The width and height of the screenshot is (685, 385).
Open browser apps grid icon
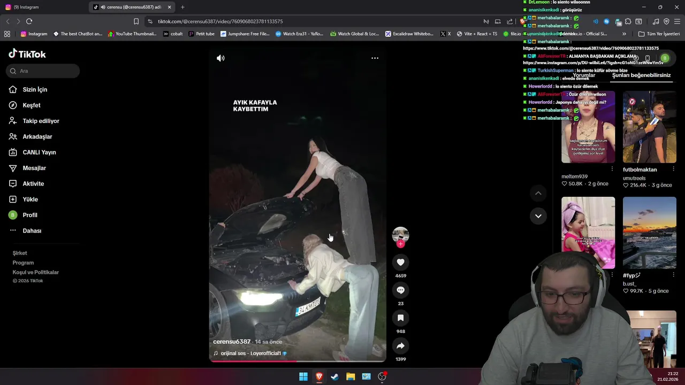[7, 34]
